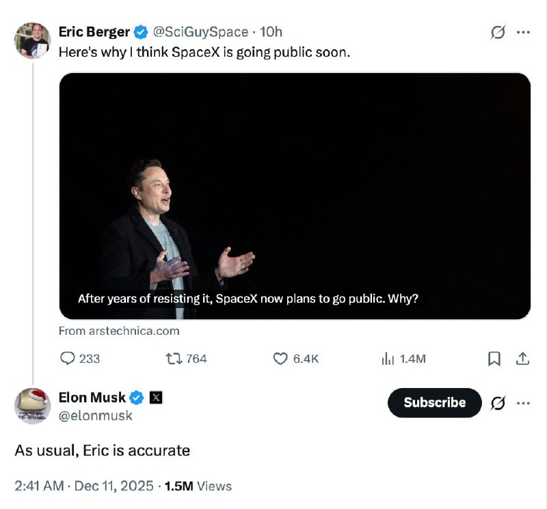Click Eric Berger's blue verified badge

(141, 32)
